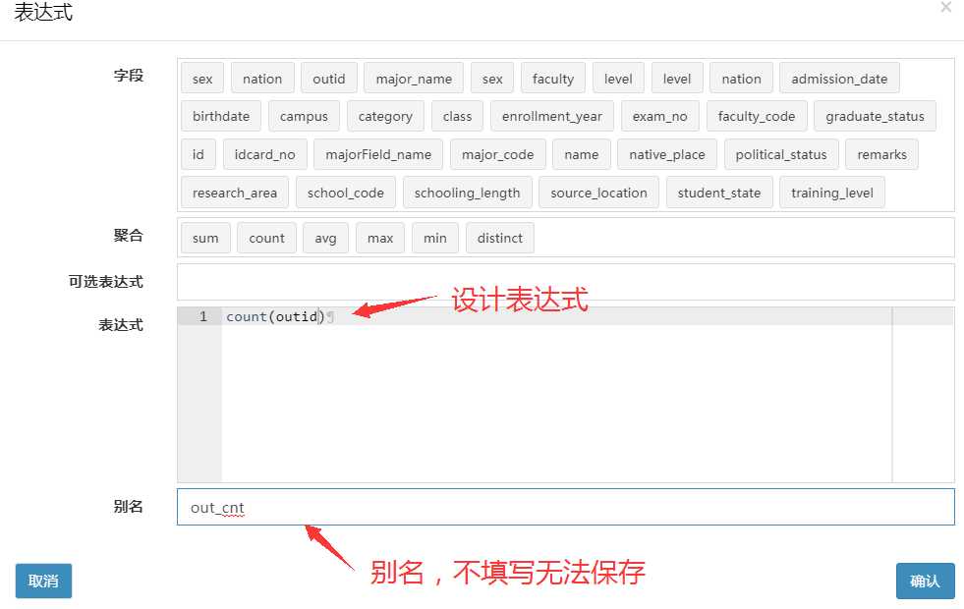The image size is (964, 609).
Task: Insert the native_place field
Action: (x=667, y=154)
